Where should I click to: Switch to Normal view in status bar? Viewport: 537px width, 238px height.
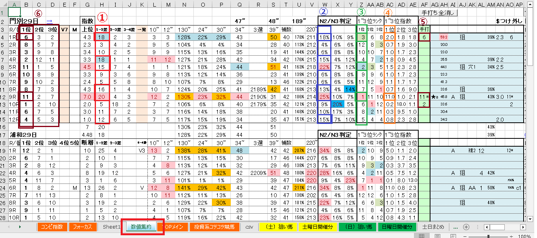[422, 236]
